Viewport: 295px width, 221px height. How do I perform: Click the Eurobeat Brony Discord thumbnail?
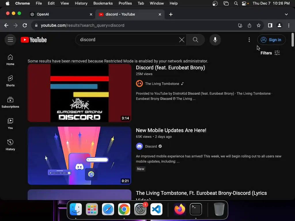coord(80,93)
